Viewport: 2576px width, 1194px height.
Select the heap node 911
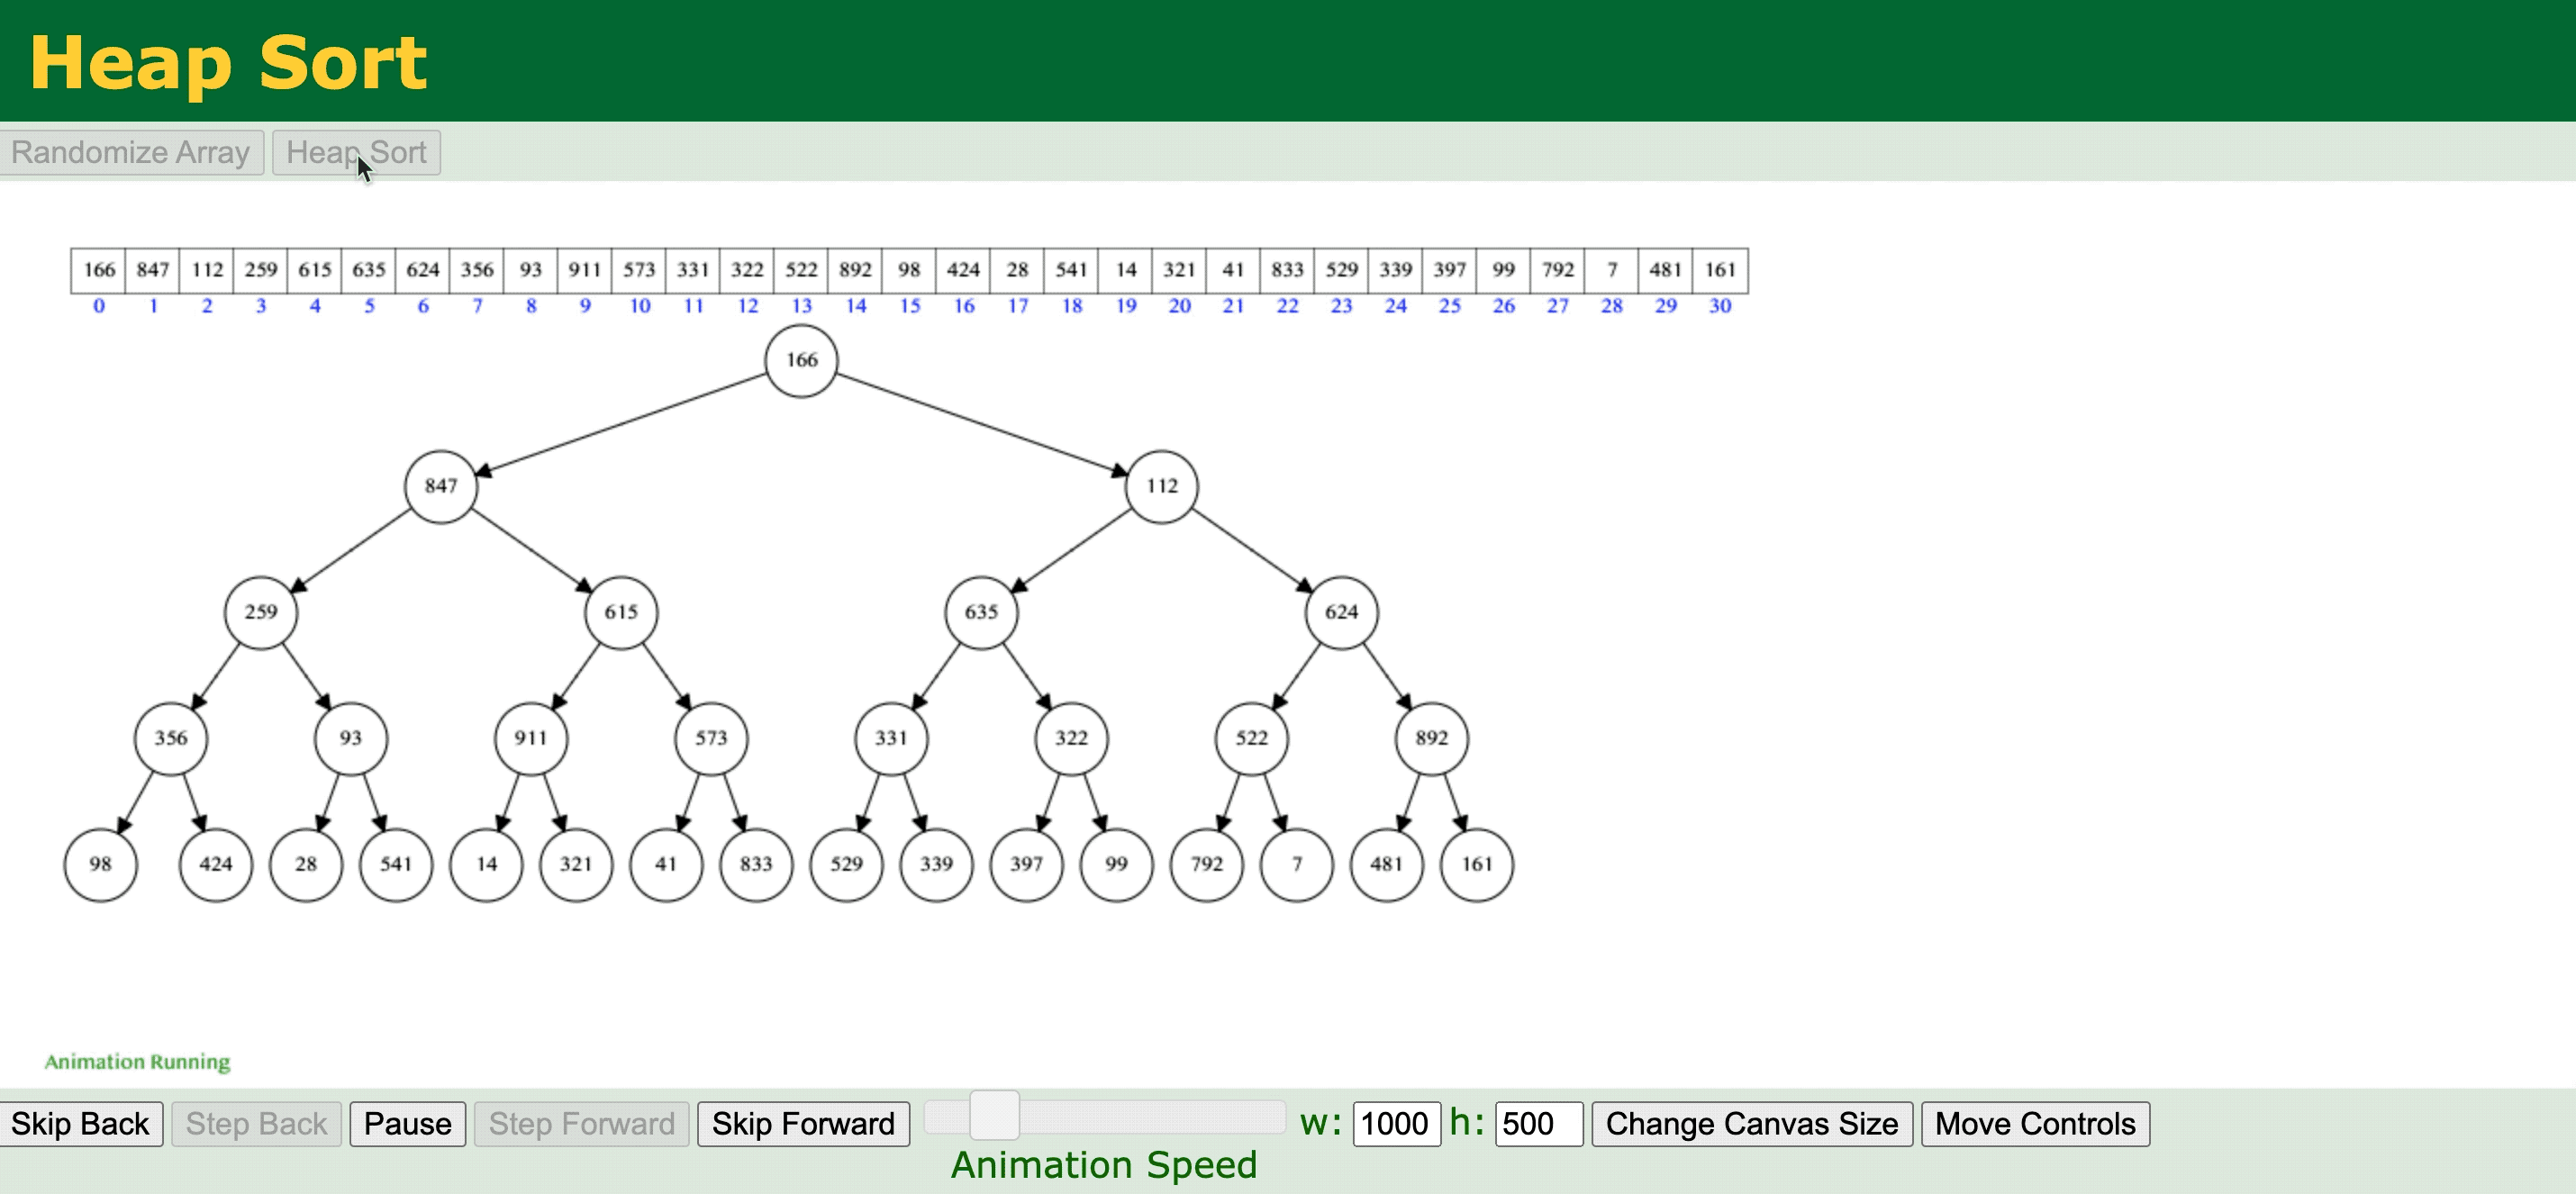pos(531,737)
